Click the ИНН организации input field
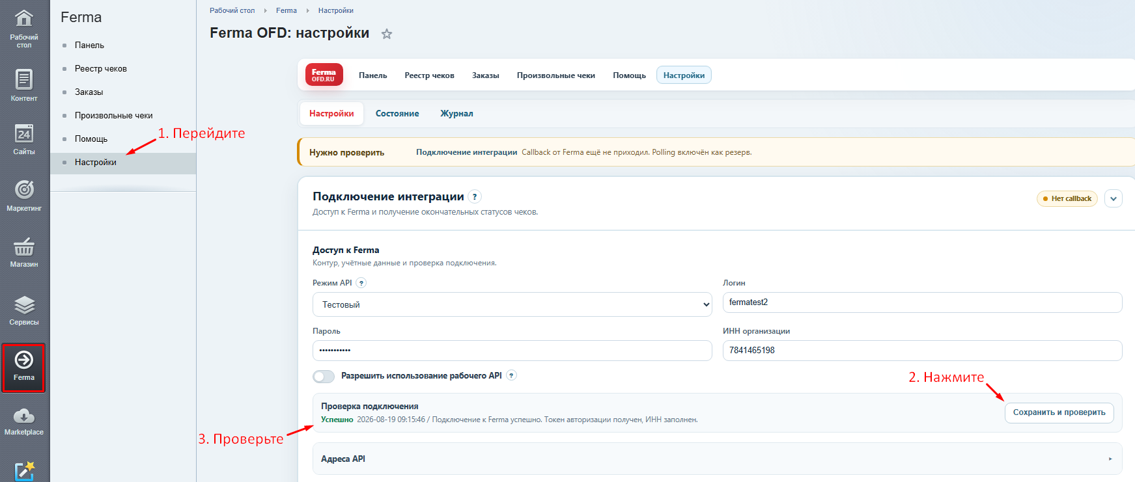This screenshot has width=1135, height=482. point(923,351)
